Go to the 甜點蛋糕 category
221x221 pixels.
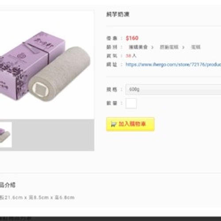coord(169,47)
